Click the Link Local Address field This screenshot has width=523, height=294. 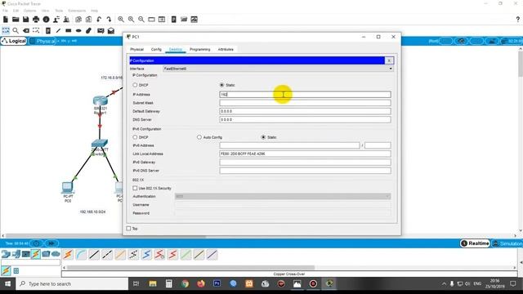pyautogui.click(x=305, y=154)
